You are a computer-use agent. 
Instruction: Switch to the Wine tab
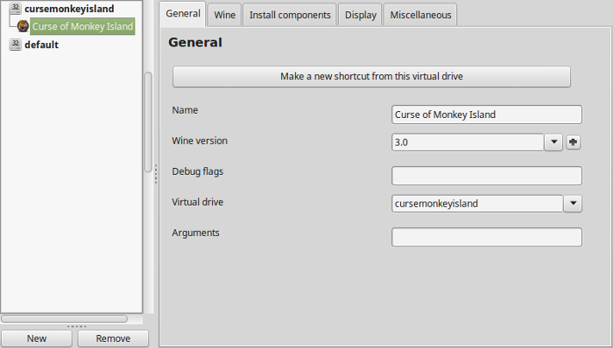(x=224, y=15)
